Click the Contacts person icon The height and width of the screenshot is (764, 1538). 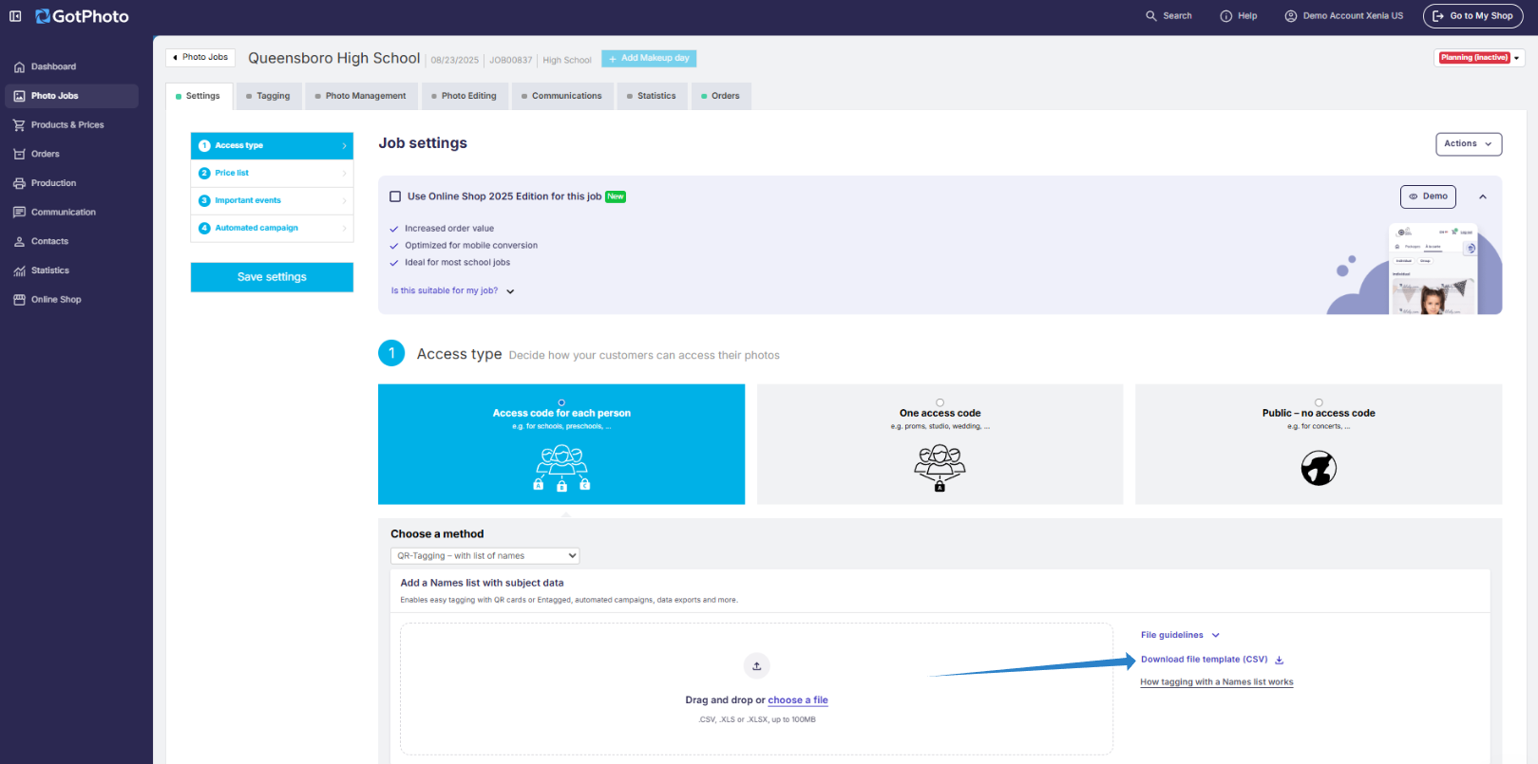(19, 242)
